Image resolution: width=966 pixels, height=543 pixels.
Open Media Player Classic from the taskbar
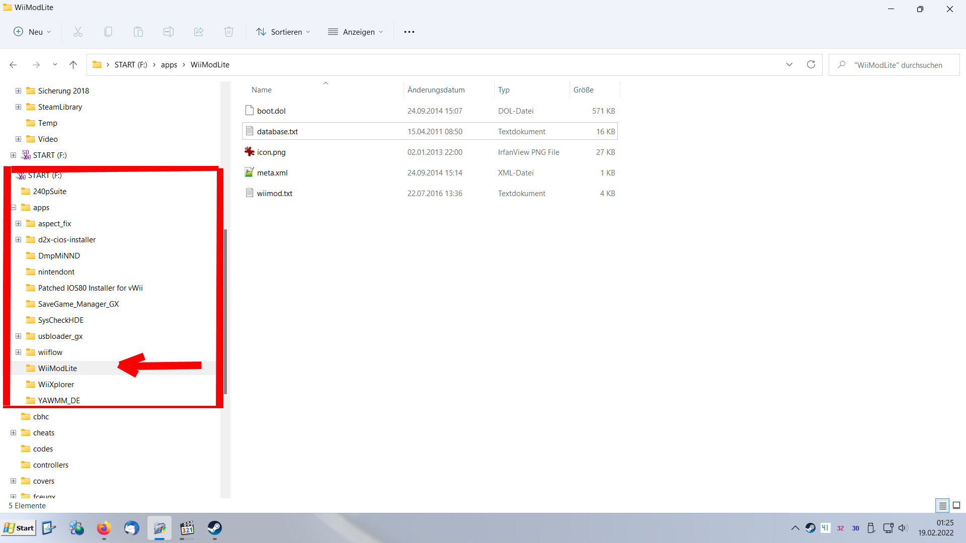pos(187,528)
